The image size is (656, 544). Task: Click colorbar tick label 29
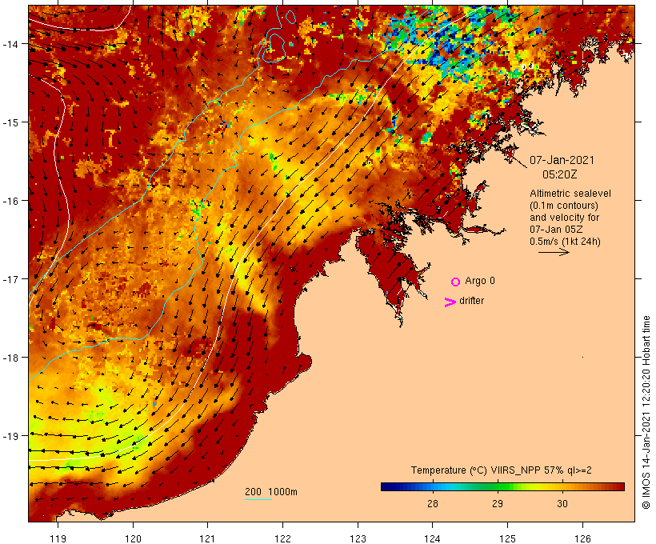(x=498, y=503)
